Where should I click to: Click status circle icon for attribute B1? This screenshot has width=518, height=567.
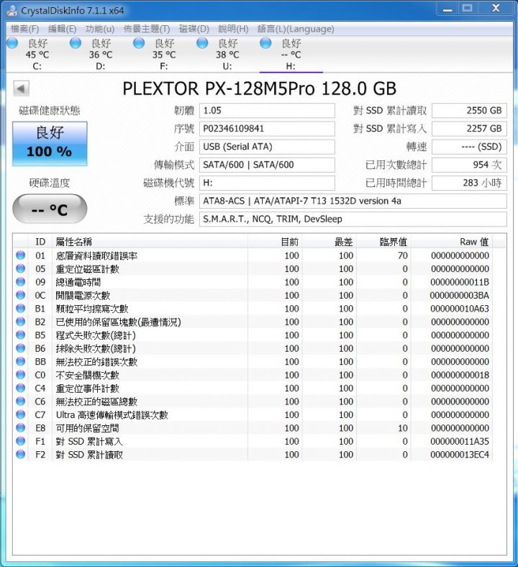[x=21, y=309]
